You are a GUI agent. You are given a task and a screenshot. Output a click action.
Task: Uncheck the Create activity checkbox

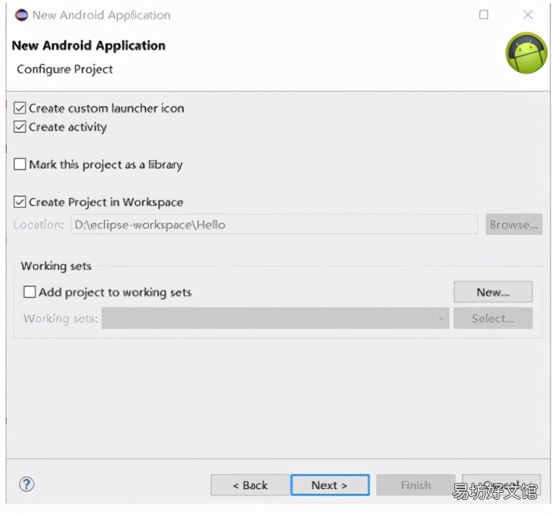pyautogui.click(x=19, y=127)
